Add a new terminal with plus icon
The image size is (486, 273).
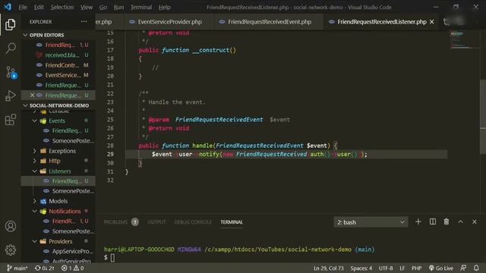tap(418, 221)
